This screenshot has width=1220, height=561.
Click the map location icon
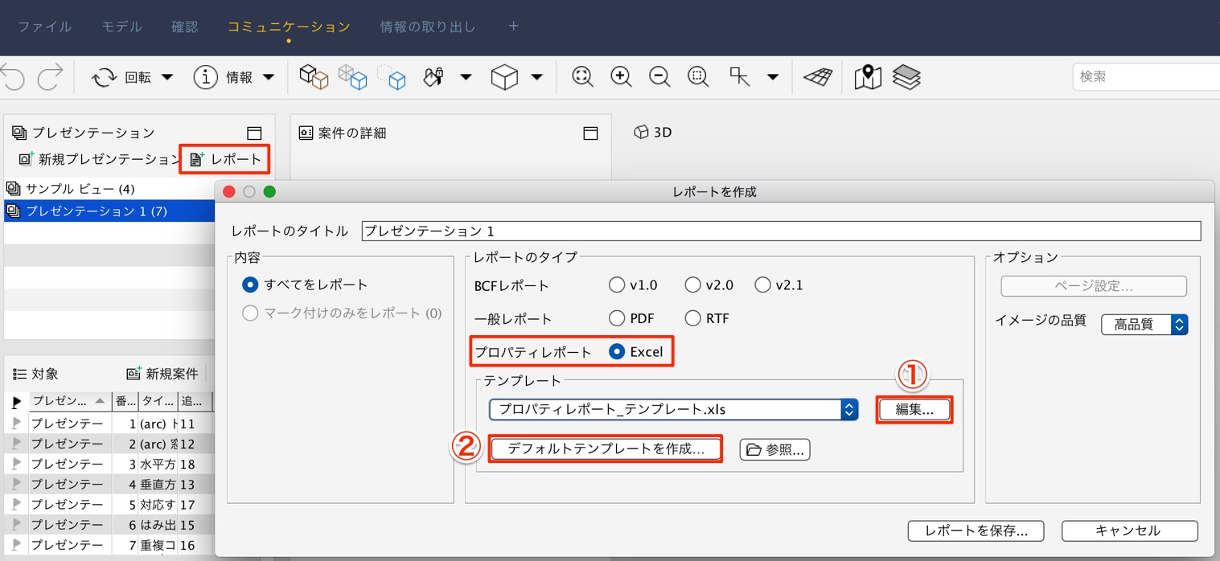coord(868,77)
